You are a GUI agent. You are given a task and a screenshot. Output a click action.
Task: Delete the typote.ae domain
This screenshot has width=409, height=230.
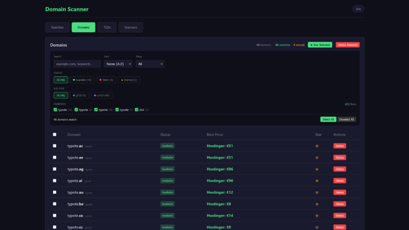click(x=339, y=157)
